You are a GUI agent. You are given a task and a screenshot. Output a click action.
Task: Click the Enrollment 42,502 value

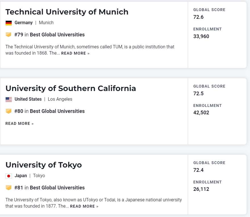(201, 113)
